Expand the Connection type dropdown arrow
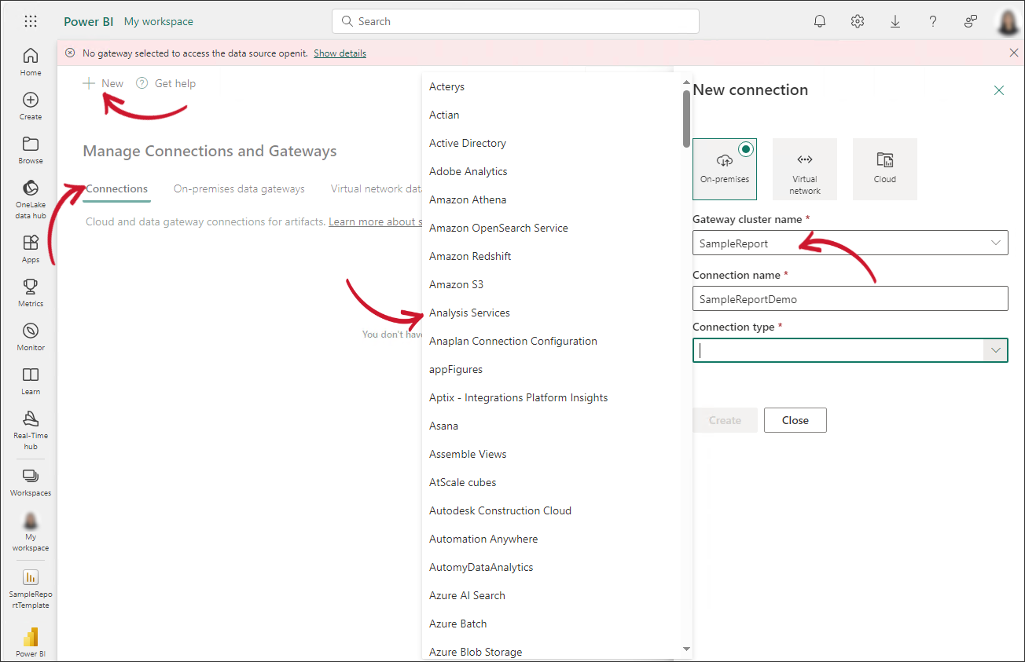Viewport: 1025px width, 662px height. 996,350
